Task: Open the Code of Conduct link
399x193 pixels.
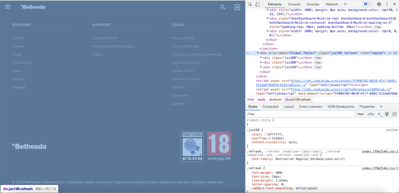Action: point(185,79)
